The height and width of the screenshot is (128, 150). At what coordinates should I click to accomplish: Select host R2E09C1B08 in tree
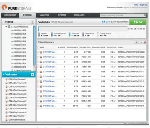coord(20,38)
